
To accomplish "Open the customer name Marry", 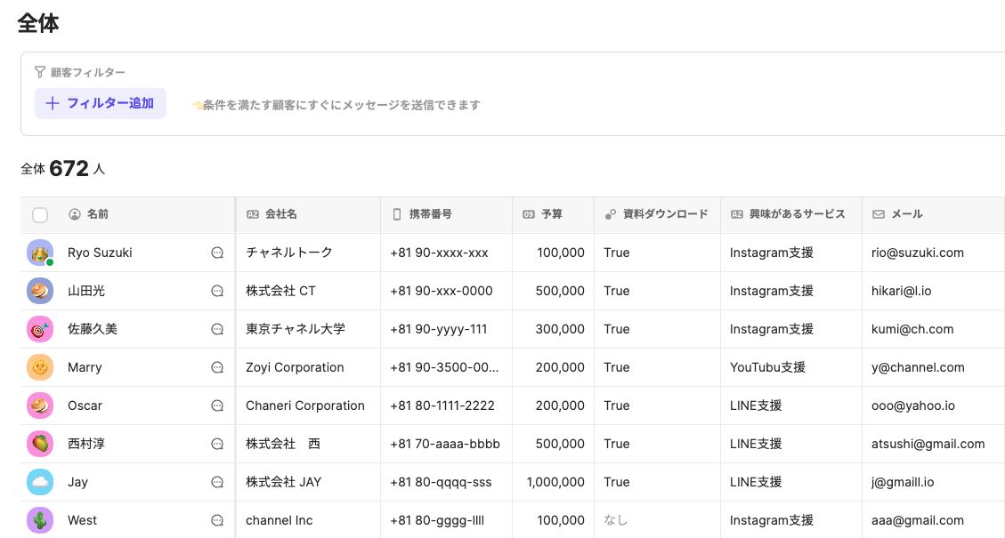I will pos(85,367).
